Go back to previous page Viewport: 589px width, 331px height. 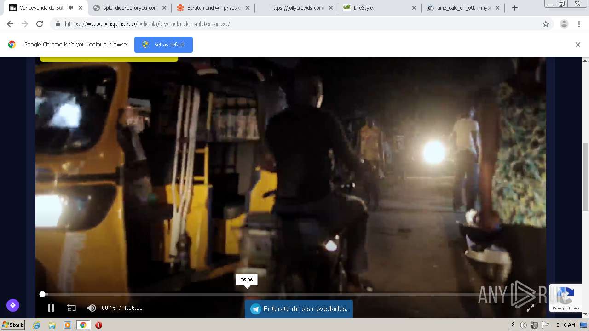[x=10, y=24]
